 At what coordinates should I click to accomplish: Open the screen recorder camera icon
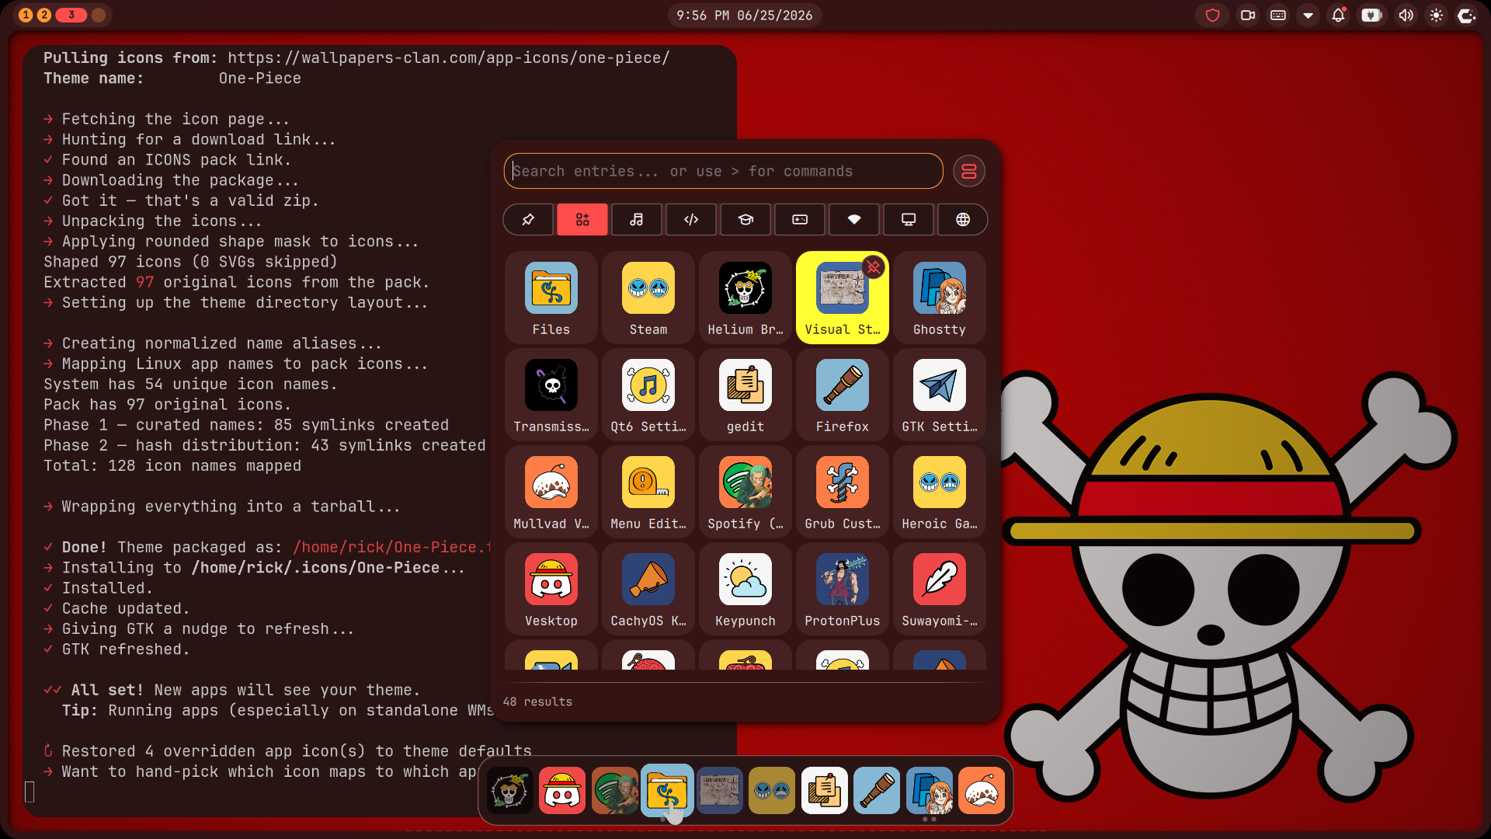pyautogui.click(x=1248, y=16)
